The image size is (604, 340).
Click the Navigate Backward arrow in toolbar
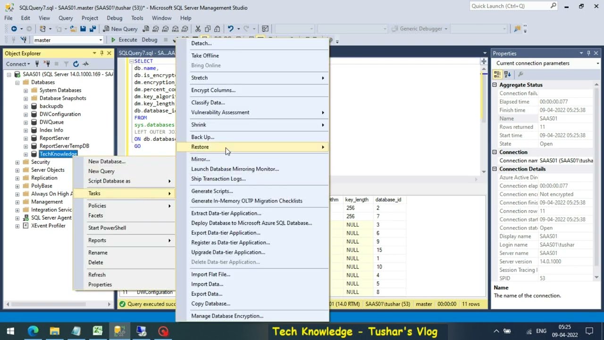coord(14,29)
